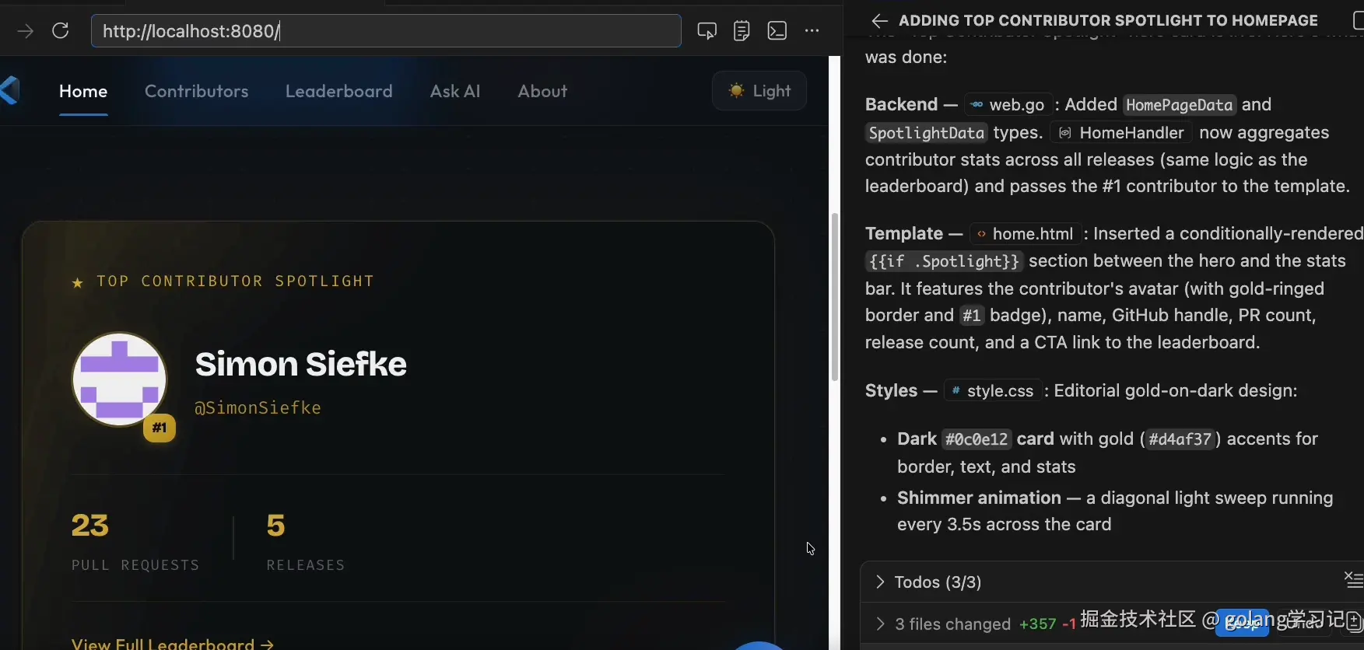The width and height of the screenshot is (1364, 650).
Task: Go back with the chat panel back arrow
Action: pos(879,21)
